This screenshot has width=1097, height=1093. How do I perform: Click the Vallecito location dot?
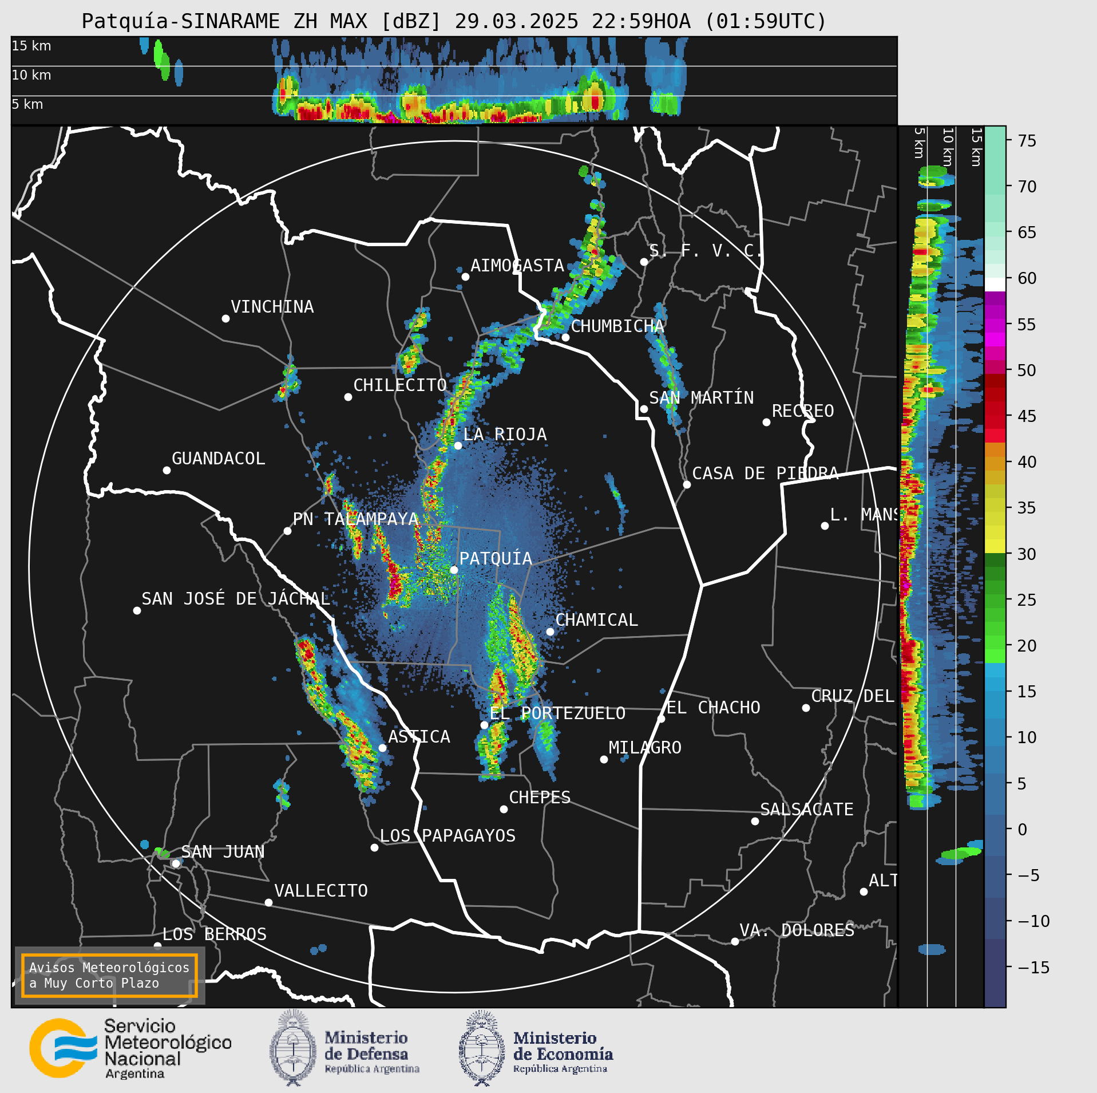tap(268, 902)
